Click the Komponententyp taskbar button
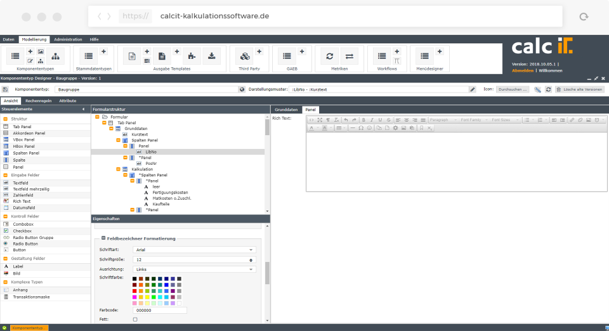Screen dimensions: 609x331 point(29,328)
